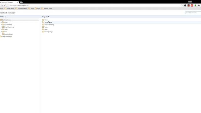Viewport: 201px width, 113px height.
Task: Click the chrome://bookmarks address bar
Action: pos(94,6)
